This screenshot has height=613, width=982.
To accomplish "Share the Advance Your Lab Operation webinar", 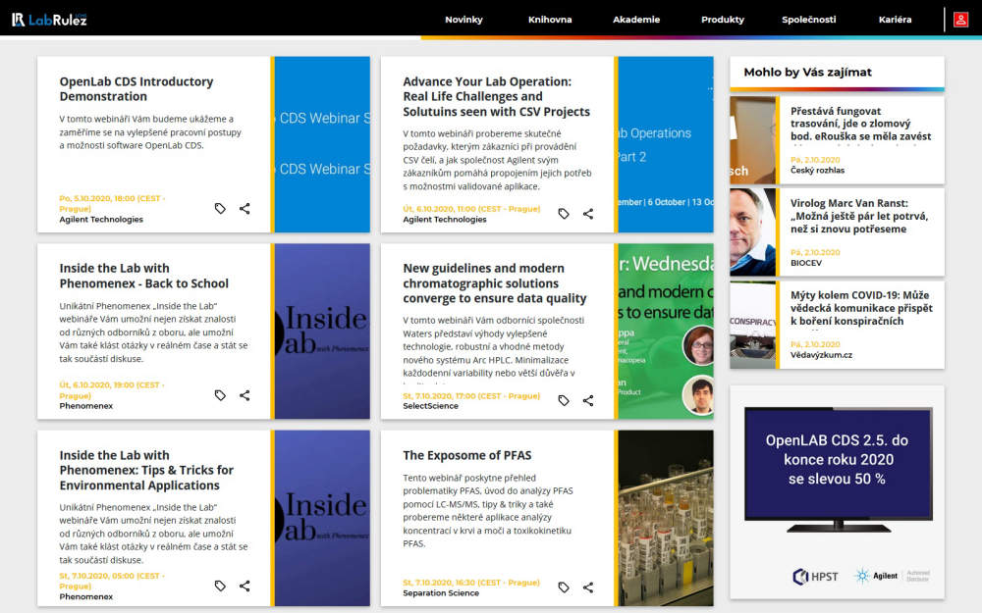I will click(588, 214).
